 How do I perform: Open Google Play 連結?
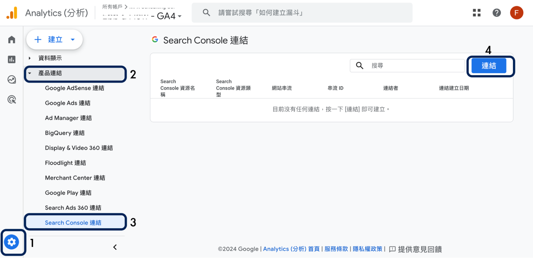[x=68, y=193]
